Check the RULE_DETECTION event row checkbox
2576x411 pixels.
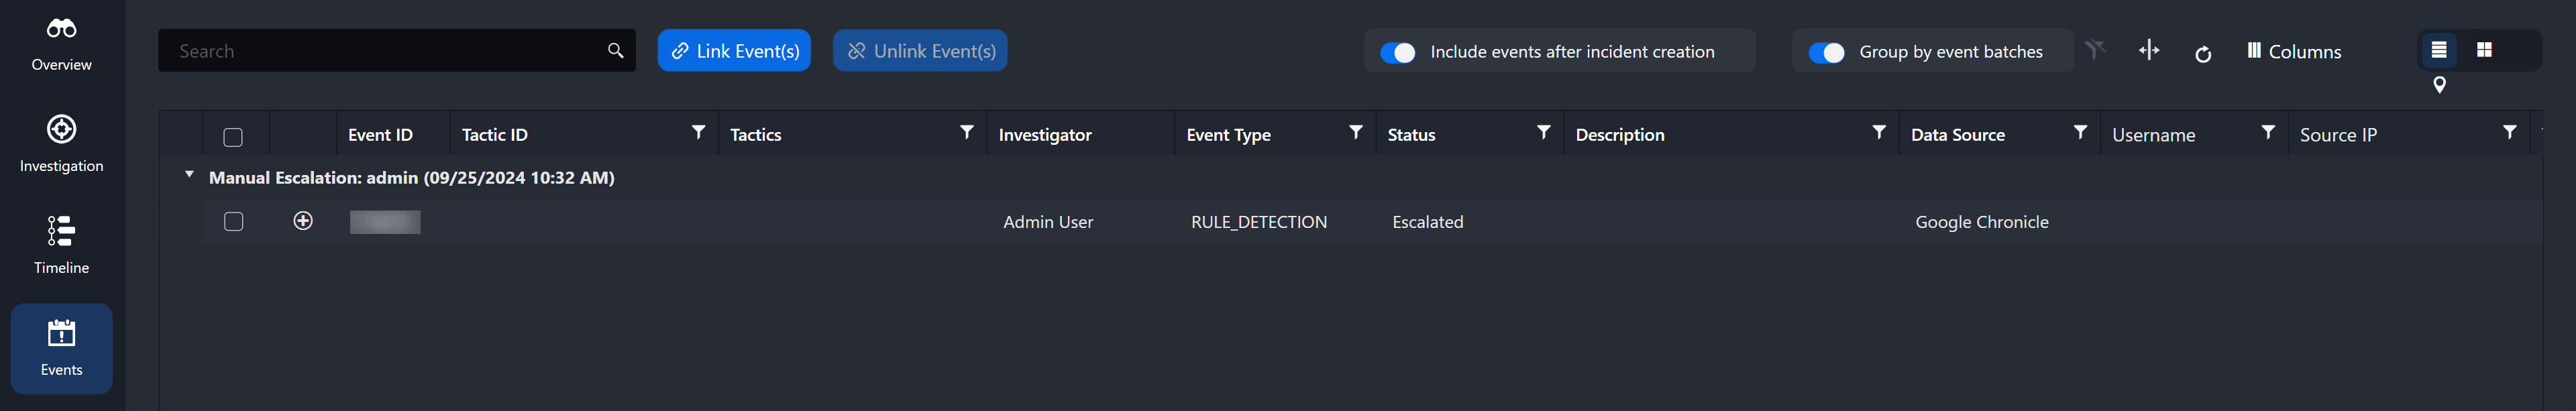click(x=234, y=221)
